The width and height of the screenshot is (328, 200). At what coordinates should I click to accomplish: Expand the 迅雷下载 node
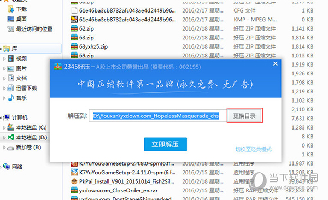coord(4,89)
